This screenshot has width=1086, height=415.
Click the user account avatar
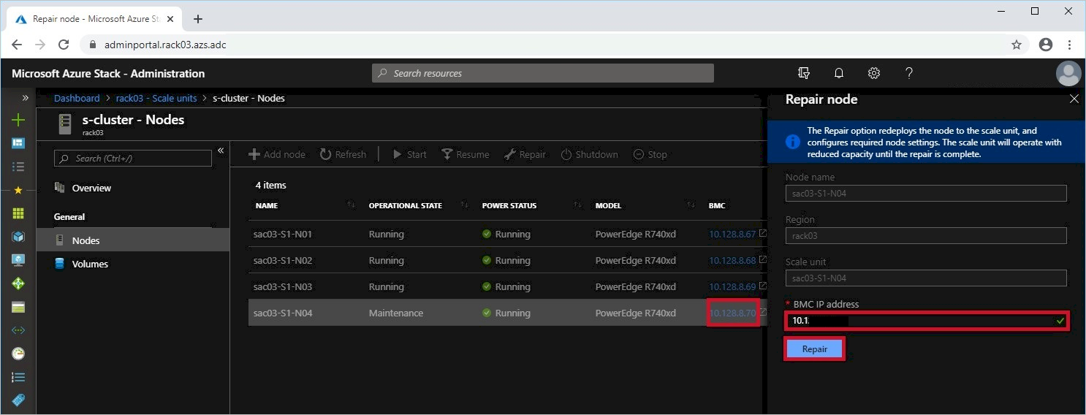coord(1068,73)
